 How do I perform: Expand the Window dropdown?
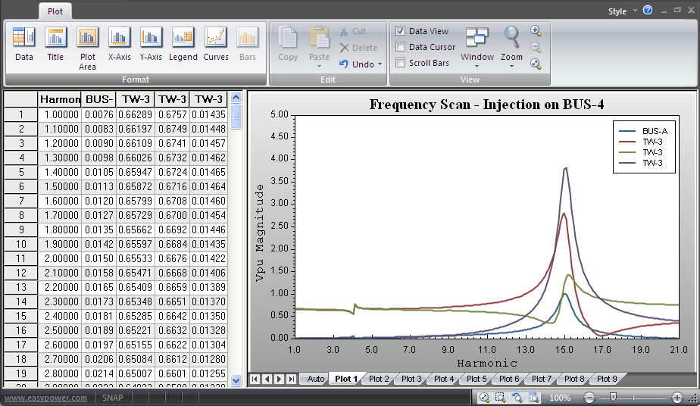(477, 47)
